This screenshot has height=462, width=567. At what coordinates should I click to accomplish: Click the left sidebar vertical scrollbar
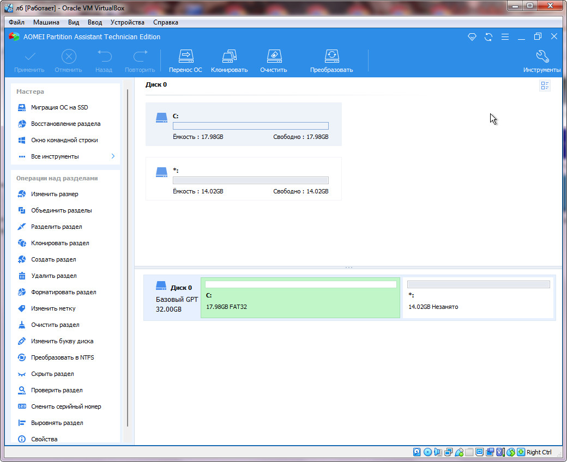click(x=128, y=256)
